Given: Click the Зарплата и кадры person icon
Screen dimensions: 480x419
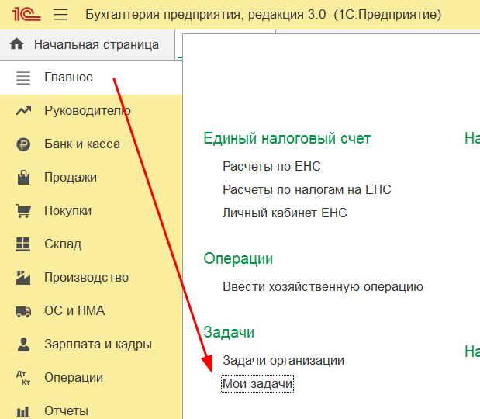Looking at the screenshot, I should pyautogui.click(x=23, y=345).
